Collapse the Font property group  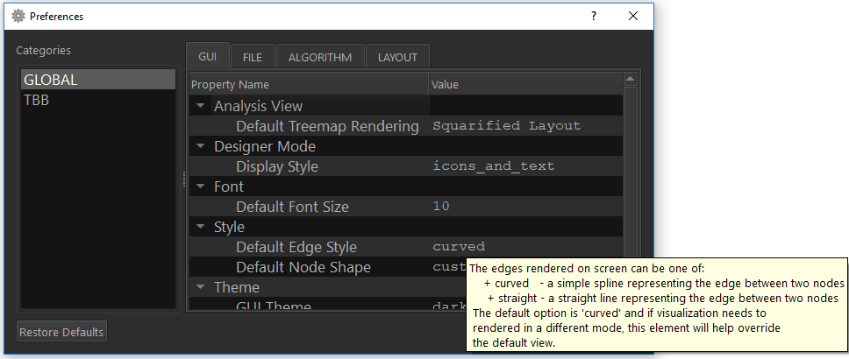201,187
